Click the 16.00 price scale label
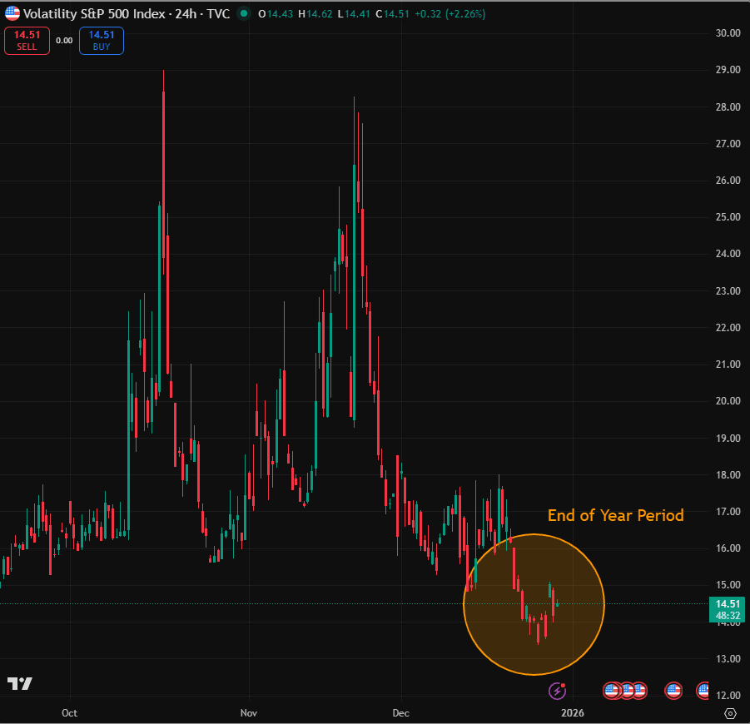The height and width of the screenshot is (724, 750). (x=728, y=548)
